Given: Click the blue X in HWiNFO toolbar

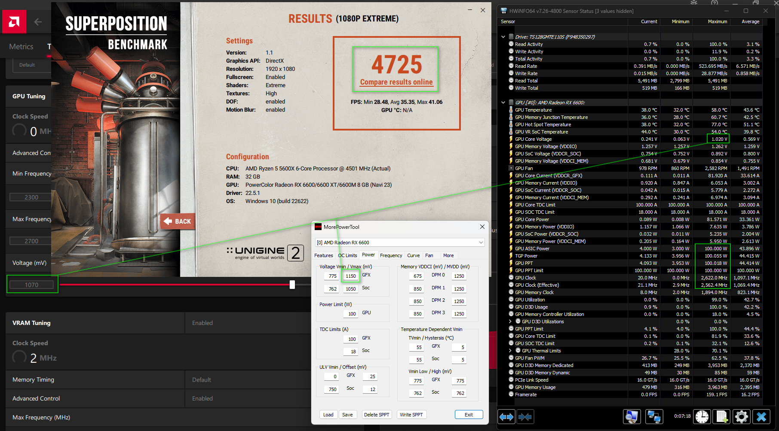Looking at the screenshot, I should tap(761, 416).
